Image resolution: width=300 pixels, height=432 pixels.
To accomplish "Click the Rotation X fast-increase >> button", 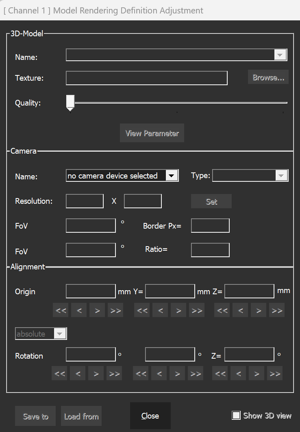I will tap(114, 373).
